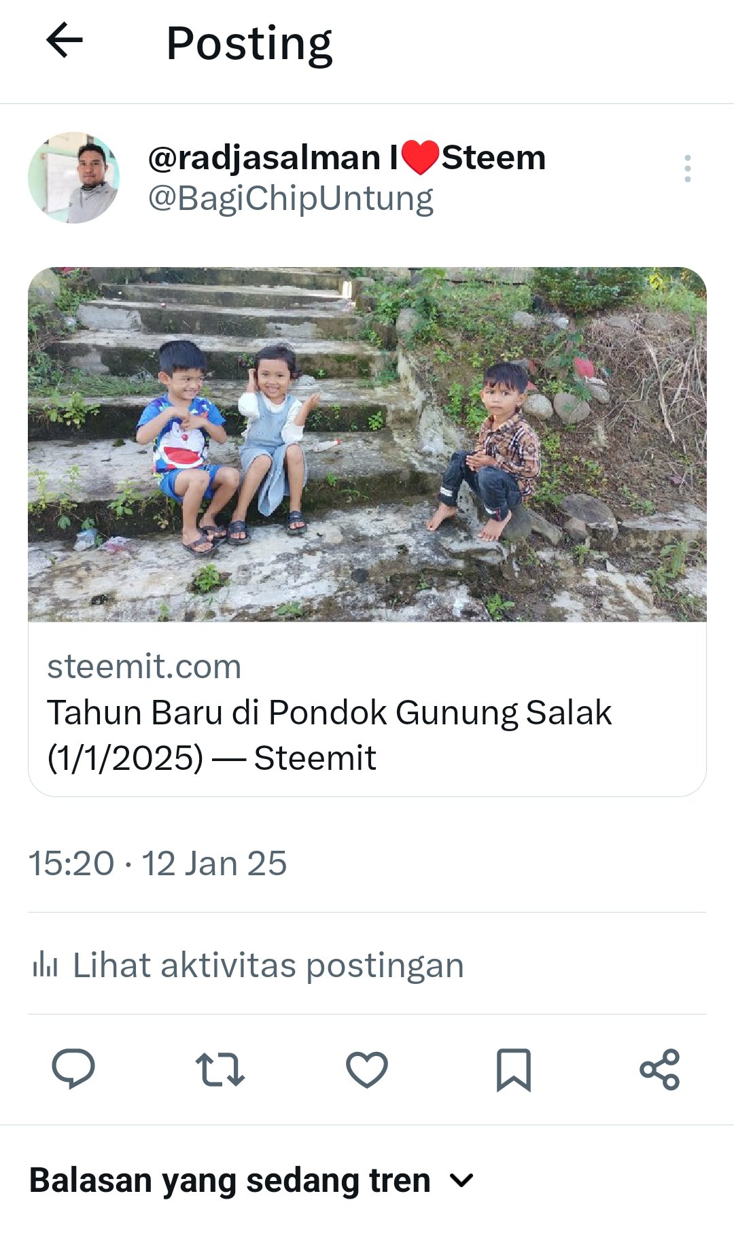
Task: Open @BagiChipUntung handle profile
Action: click(x=291, y=199)
